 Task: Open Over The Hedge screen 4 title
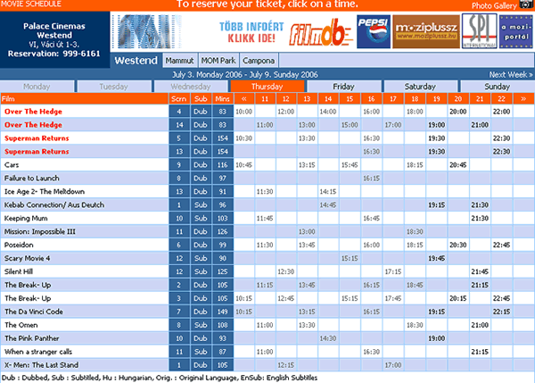coord(34,112)
